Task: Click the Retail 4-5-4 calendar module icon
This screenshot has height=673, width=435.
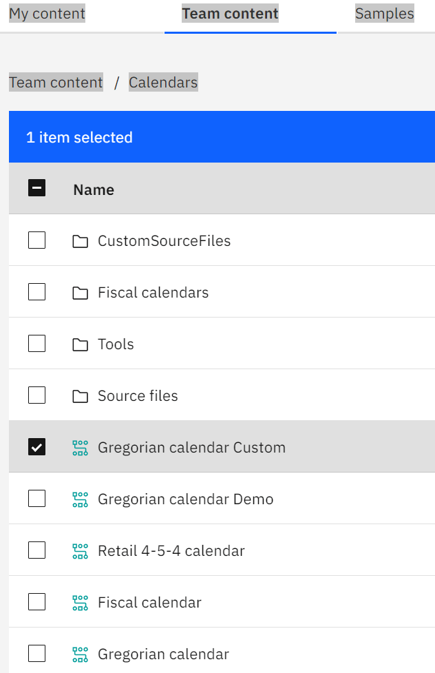Action: click(x=81, y=550)
